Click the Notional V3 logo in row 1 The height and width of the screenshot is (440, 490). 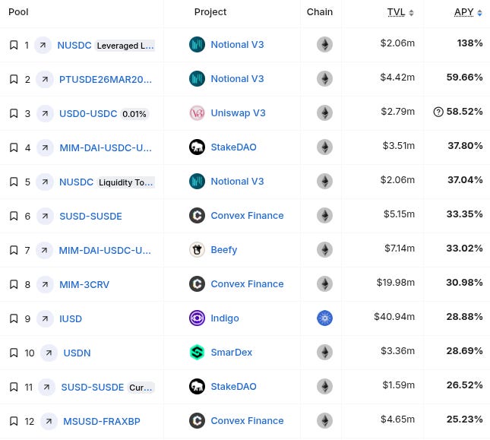[x=198, y=44]
